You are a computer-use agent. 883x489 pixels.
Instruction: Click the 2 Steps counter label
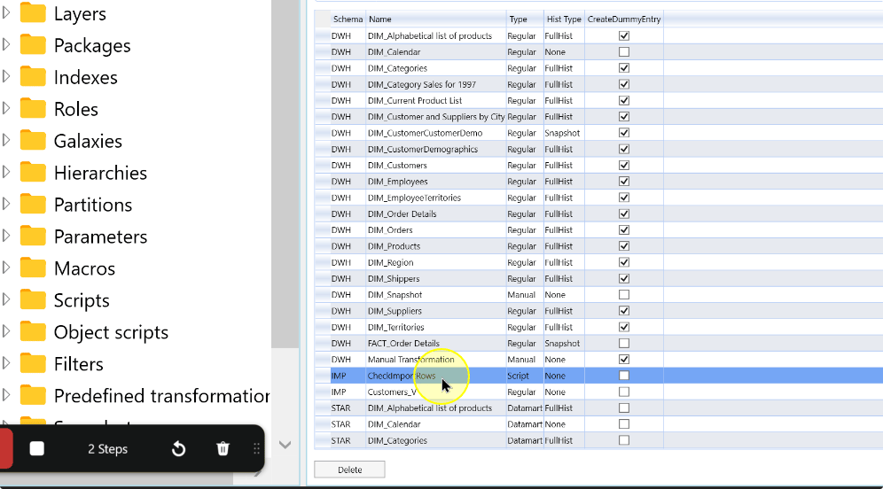[x=107, y=449]
